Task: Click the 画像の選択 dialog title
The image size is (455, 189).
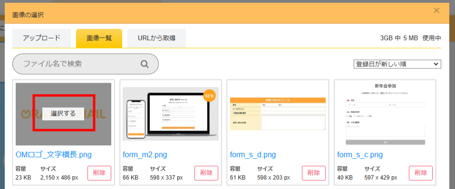Action: pyautogui.click(x=28, y=15)
